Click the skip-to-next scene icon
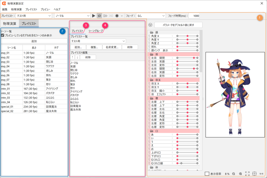Image resolution: width=267 pixels, height=178 pixels. click(105, 16)
